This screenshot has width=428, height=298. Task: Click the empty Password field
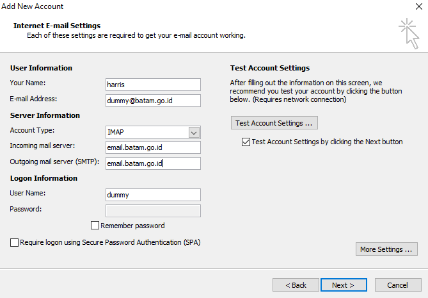[152, 211]
